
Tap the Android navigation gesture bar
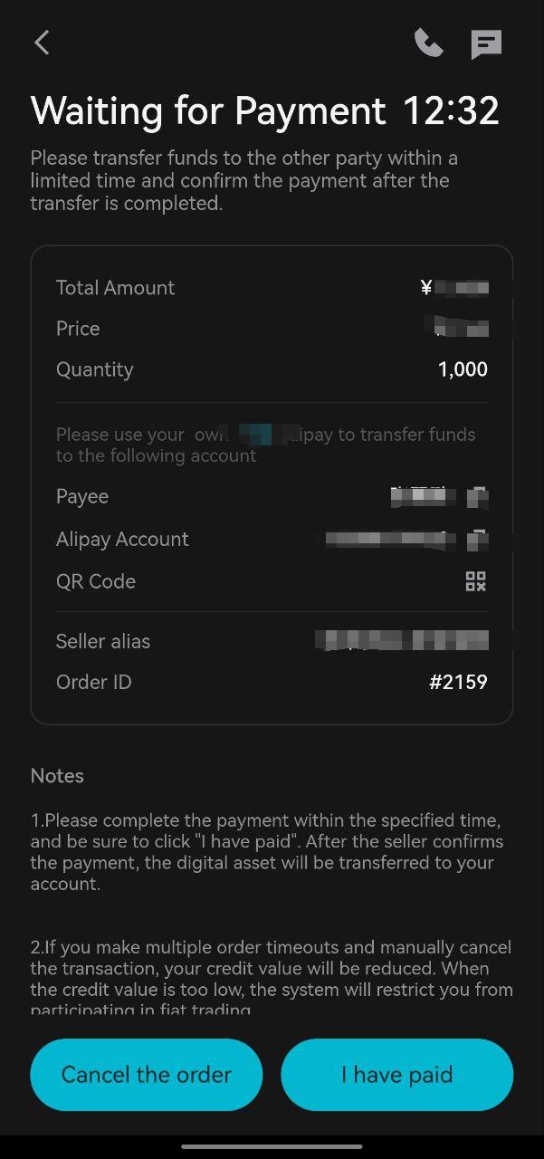pyautogui.click(x=272, y=1146)
